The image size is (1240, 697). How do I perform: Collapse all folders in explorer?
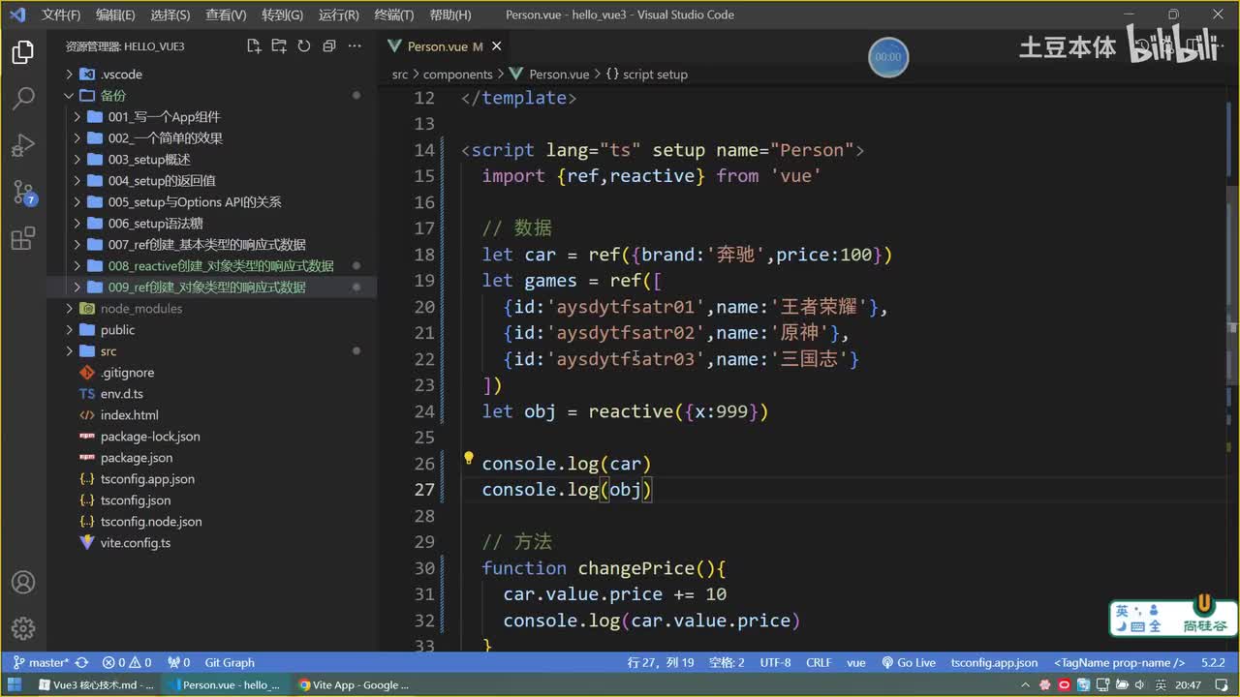click(329, 46)
